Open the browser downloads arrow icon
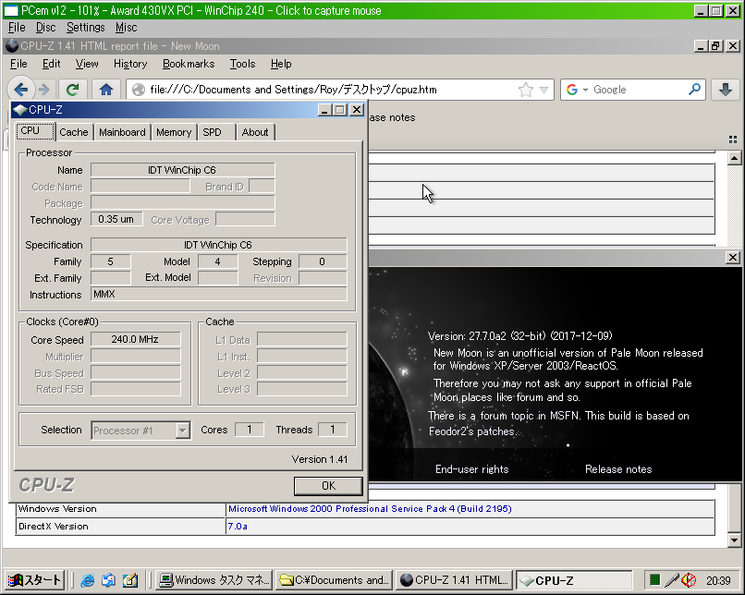The height and width of the screenshot is (595, 745). [725, 90]
